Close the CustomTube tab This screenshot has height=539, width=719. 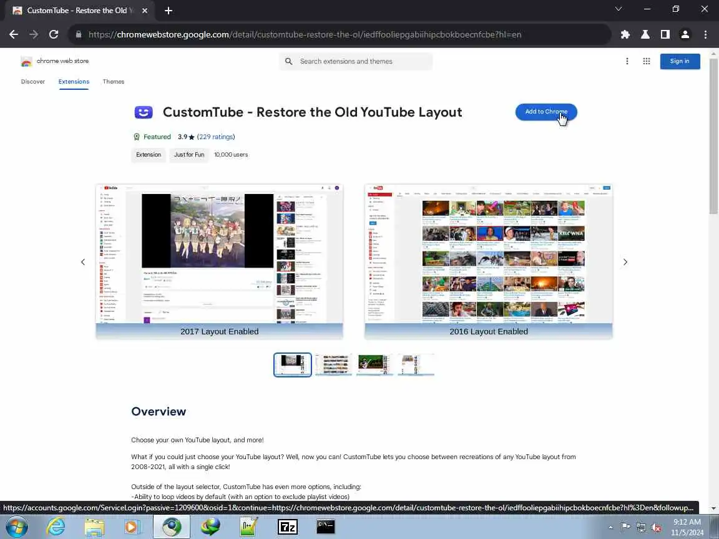coord(145,11)
